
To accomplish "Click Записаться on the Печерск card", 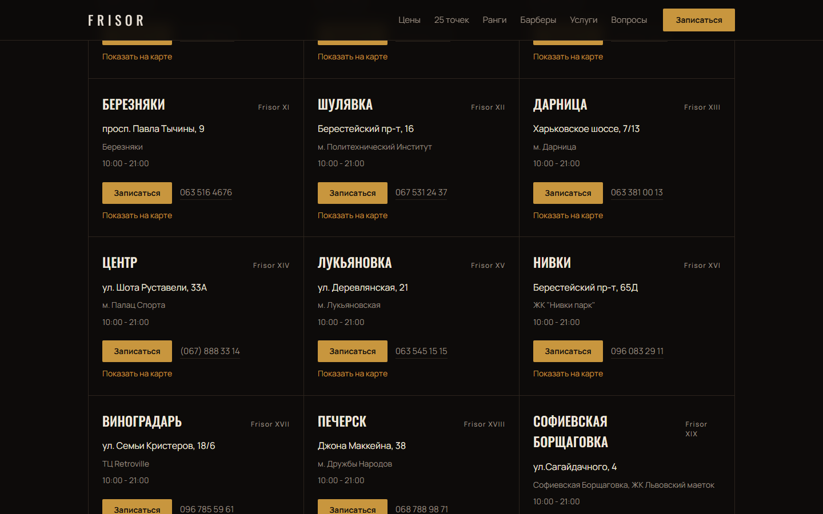I will [353, 507].
